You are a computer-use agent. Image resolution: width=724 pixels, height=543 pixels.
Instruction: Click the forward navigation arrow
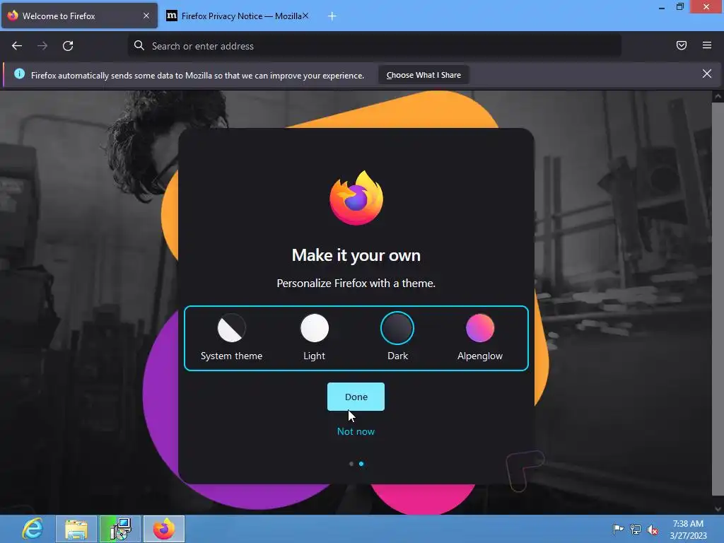click(42, 46)
